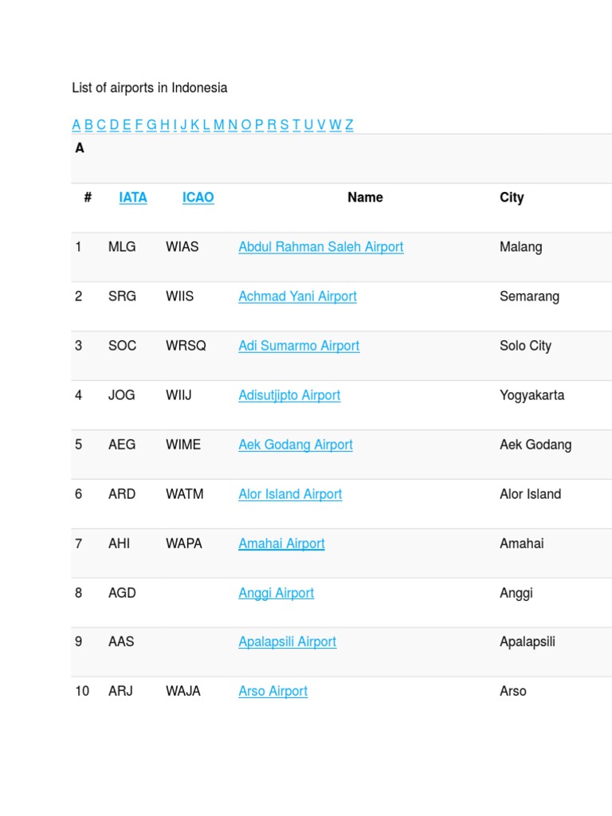Jump to letter B in the index

(88, 125)
